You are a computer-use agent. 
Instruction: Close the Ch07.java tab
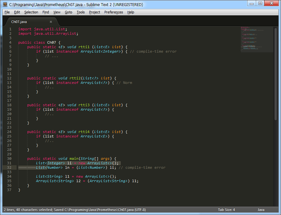pyautogui.click(x=51, y=22)
